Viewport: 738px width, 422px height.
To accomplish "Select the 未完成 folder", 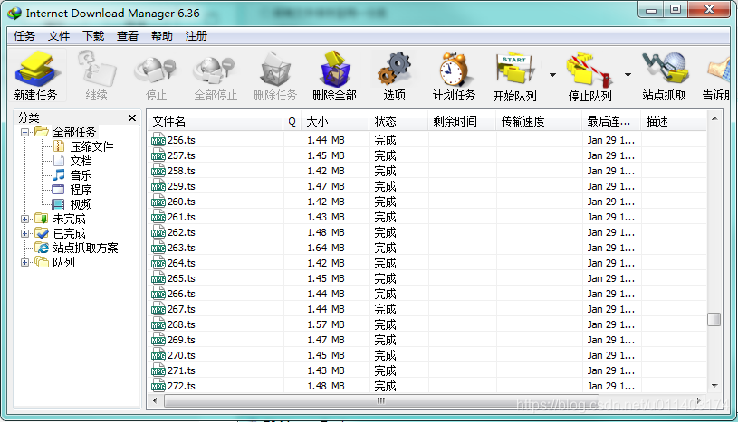I will [x=69, y=219].
